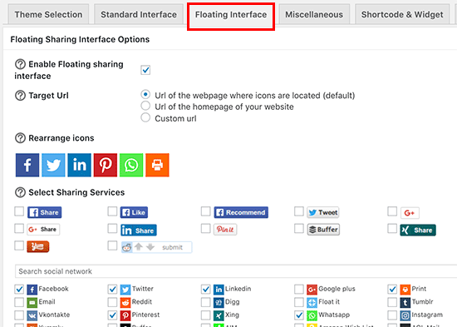Click help icon next to Rearrange icons
This screenshot has width=457, height=327.
click(20, 138)
